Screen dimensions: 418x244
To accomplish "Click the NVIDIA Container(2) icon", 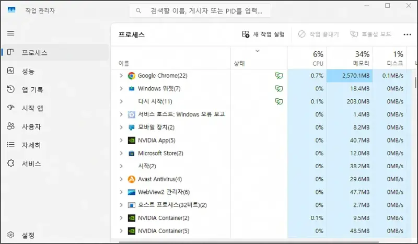I will (x=132, y=218).
